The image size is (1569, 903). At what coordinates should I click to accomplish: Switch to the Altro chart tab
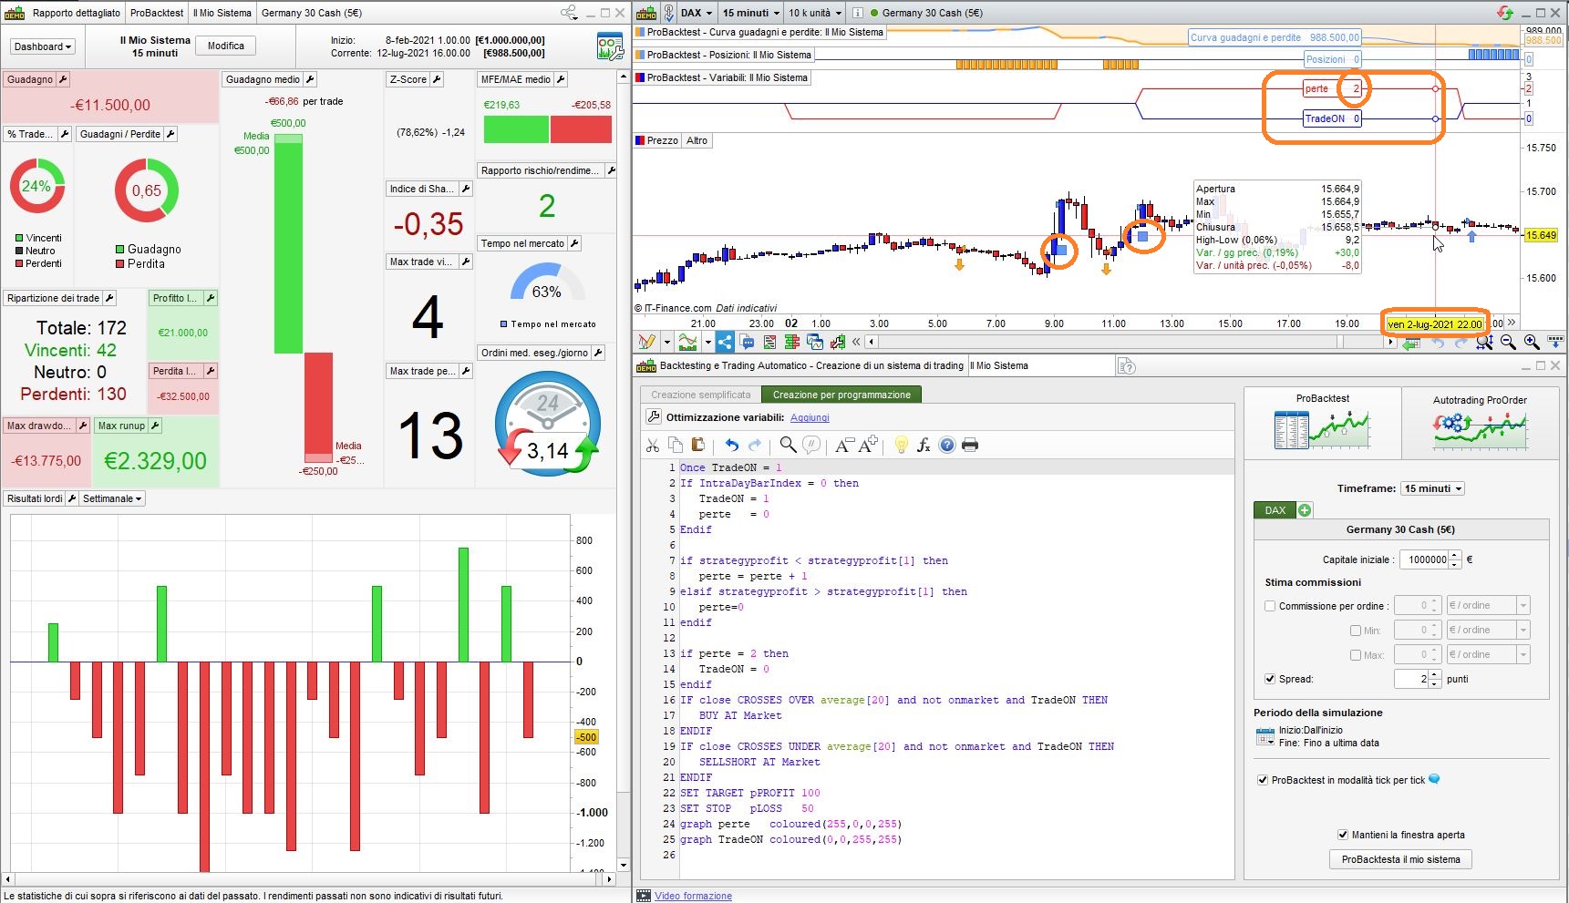697,140
